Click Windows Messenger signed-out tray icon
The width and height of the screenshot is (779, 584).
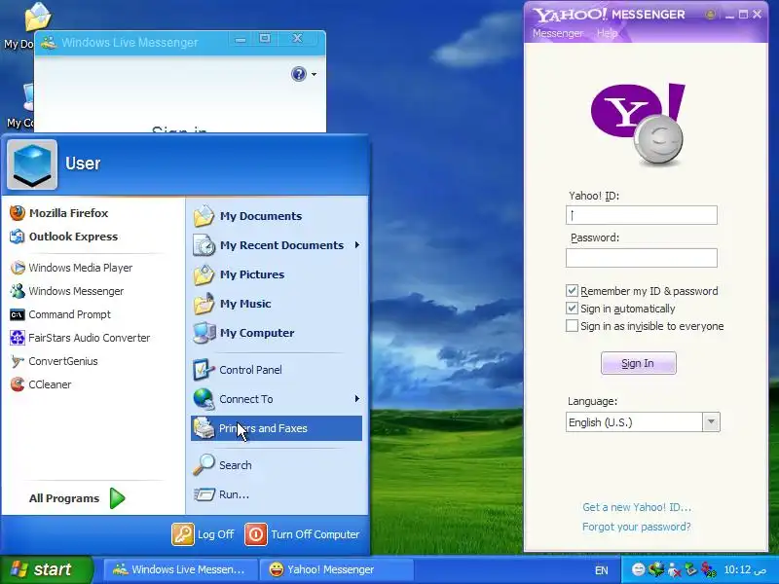tap(674, 569)
